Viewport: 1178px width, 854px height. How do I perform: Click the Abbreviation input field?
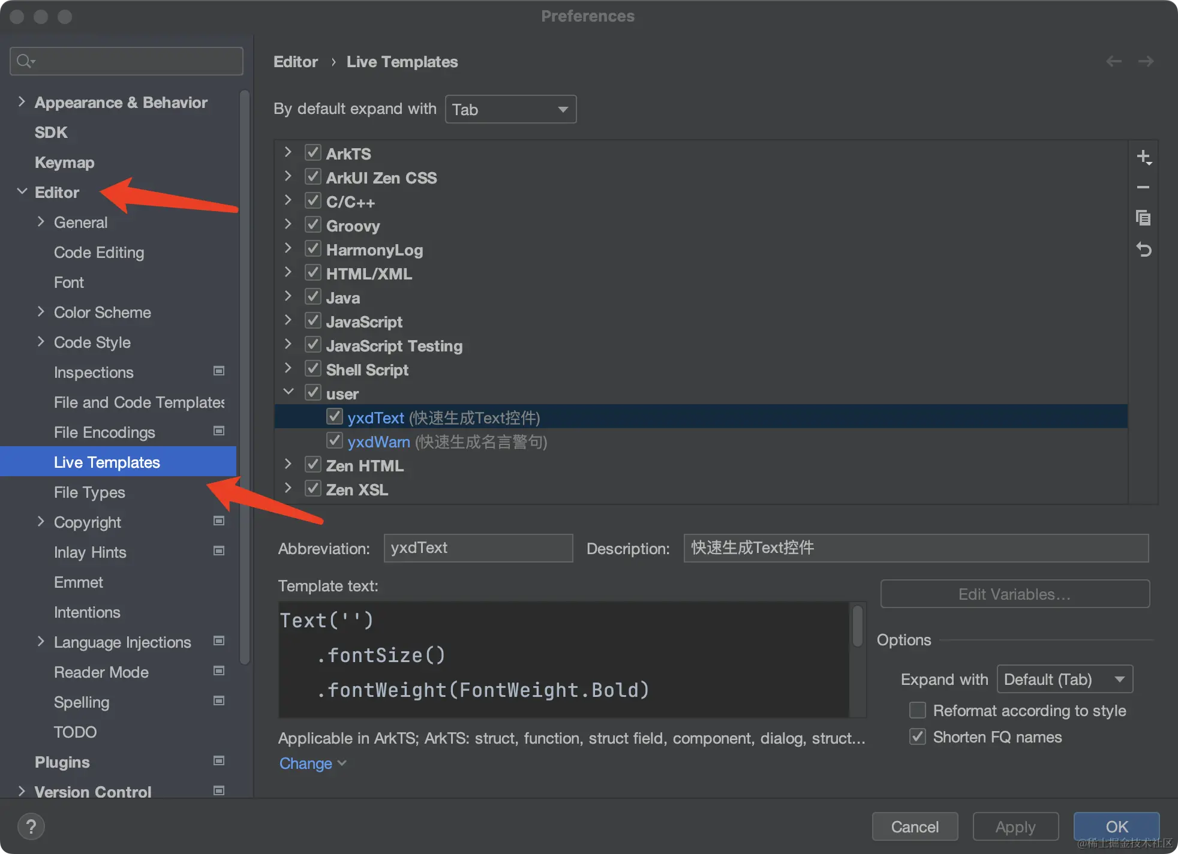[478, 548]
